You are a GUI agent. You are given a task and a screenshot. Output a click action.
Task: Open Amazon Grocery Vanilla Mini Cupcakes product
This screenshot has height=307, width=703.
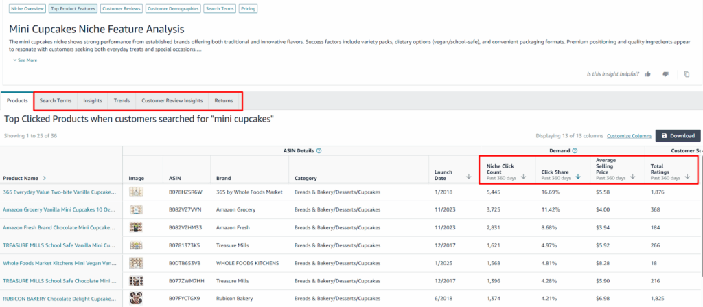59,209
